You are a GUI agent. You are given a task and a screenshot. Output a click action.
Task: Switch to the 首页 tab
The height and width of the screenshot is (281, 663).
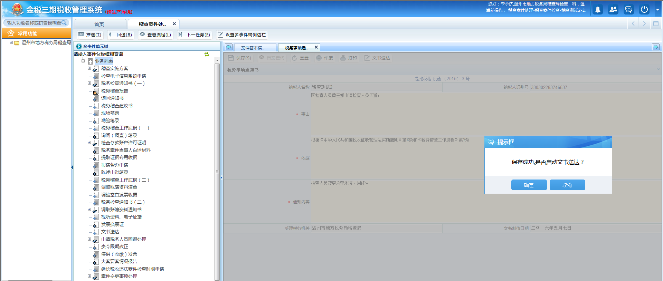pos(100,24)
